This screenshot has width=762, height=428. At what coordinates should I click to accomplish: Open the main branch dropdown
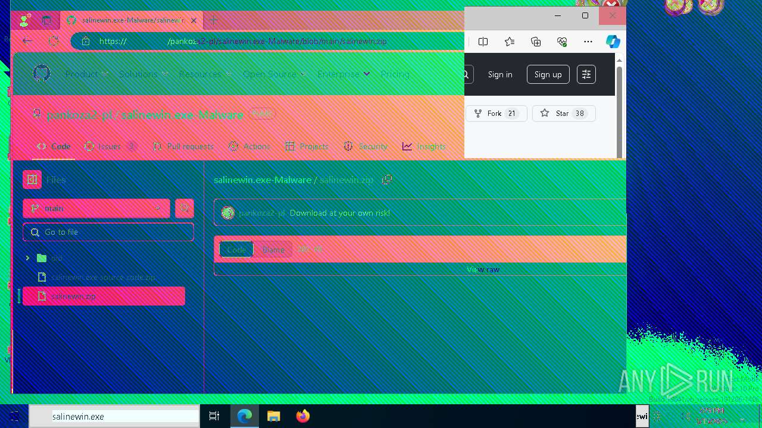(96, 209)
